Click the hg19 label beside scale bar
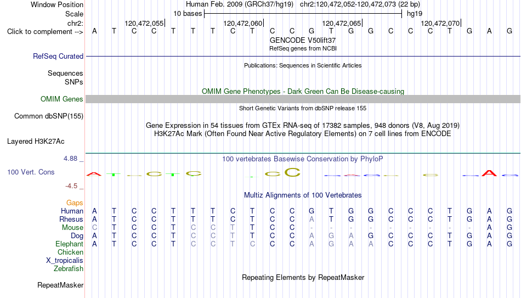 click(x=415, y=14)
